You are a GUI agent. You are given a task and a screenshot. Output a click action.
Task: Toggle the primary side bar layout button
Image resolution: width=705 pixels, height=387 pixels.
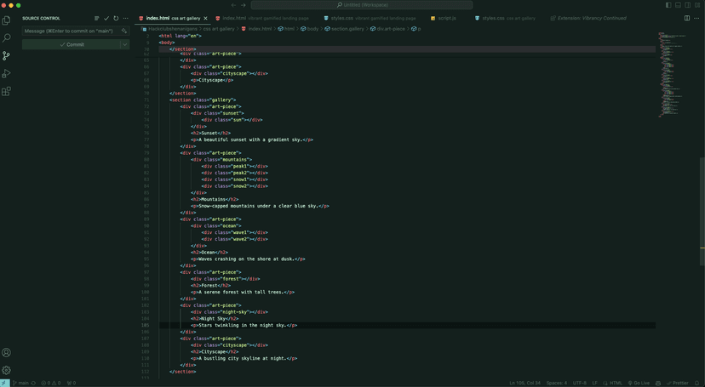(x=668, y=5)
